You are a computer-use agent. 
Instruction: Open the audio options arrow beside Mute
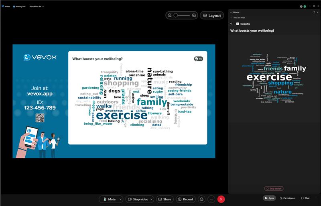(120, 199)
